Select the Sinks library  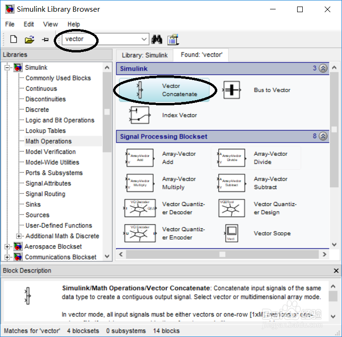coord(33,205)
